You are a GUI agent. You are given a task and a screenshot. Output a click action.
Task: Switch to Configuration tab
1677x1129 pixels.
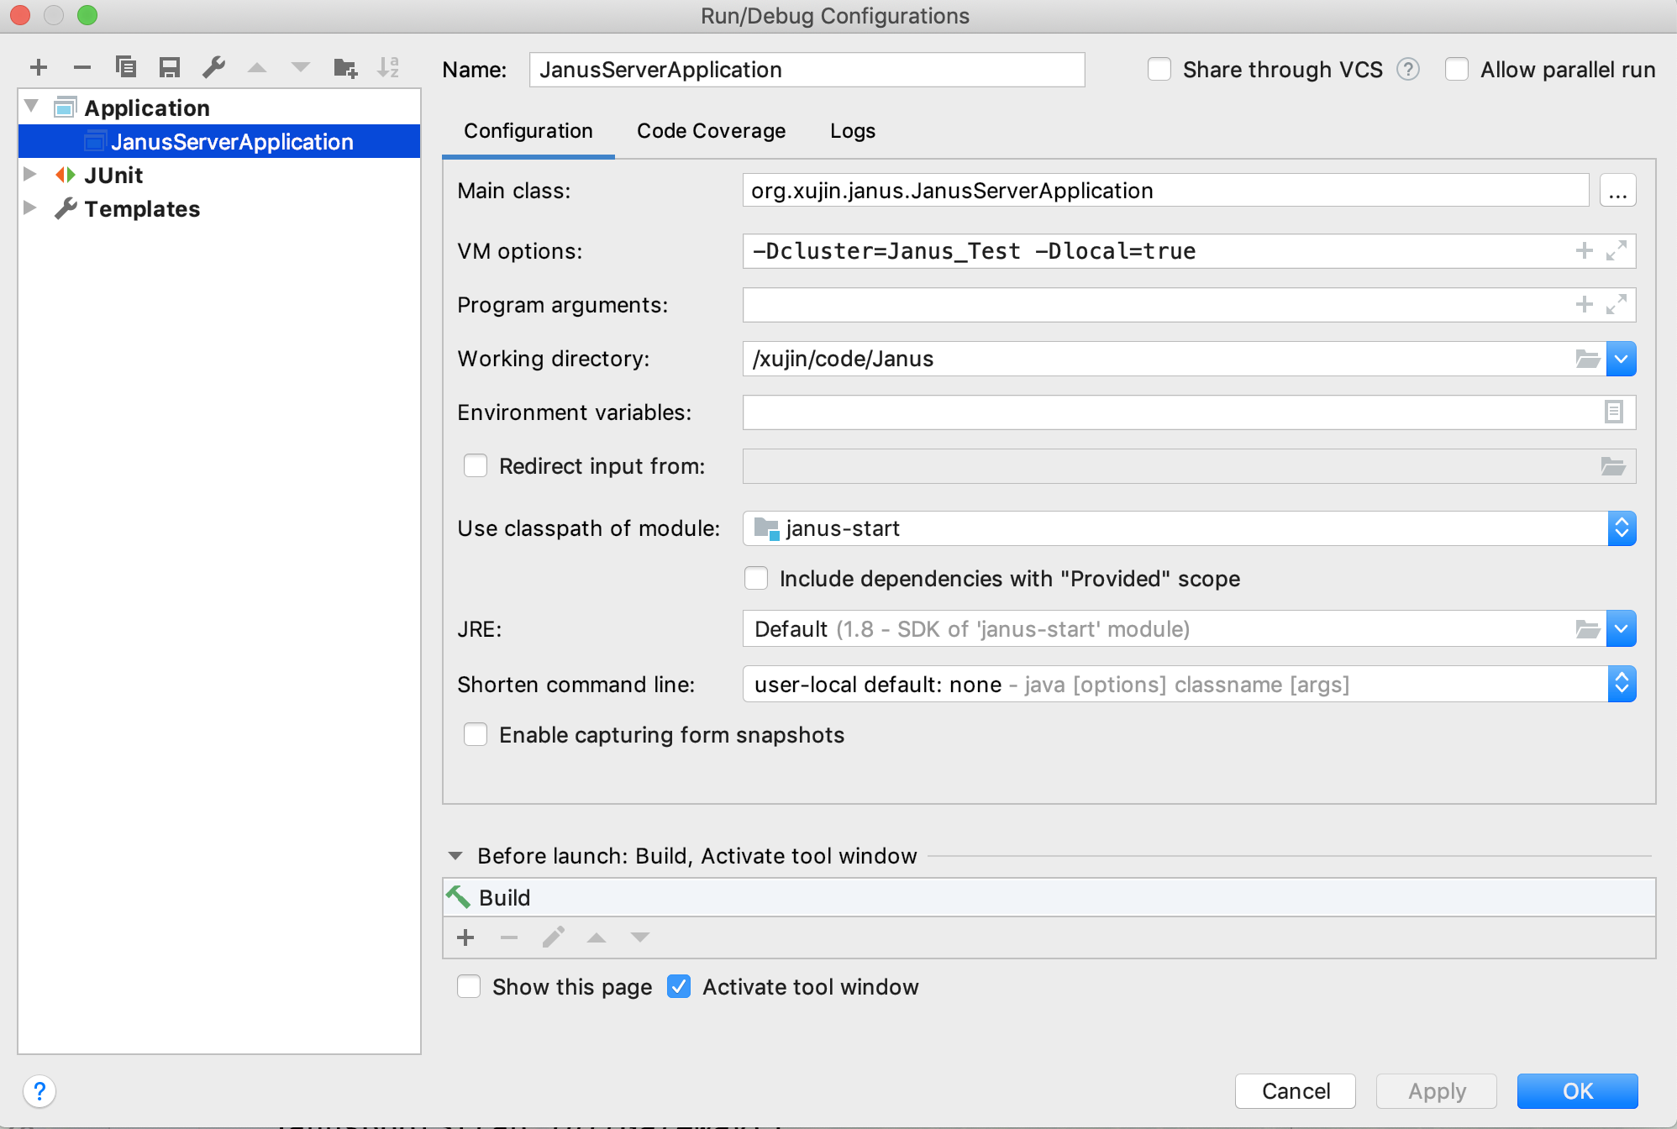pyautogui.click(x=528, y=131)
